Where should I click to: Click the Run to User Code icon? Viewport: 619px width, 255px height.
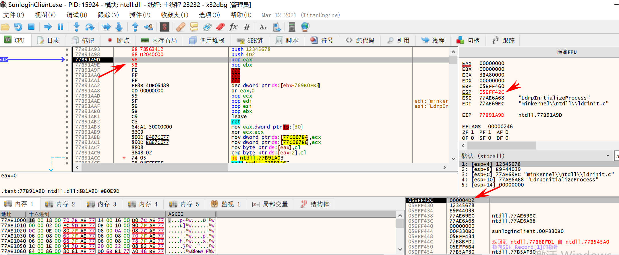click(149, 27)
